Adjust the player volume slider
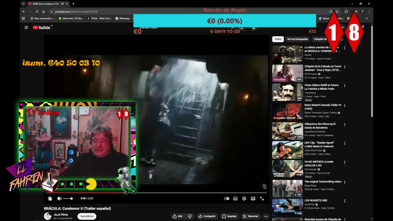Viewport: 393px width, 221px height. pos(68,199)
